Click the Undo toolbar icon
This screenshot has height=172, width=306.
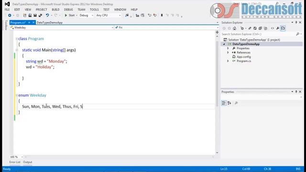coord(47,15)
